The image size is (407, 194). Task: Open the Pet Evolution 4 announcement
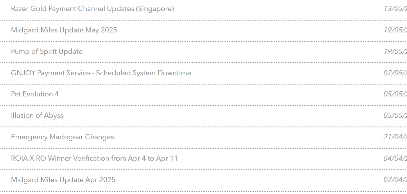(x=35, y=94)
